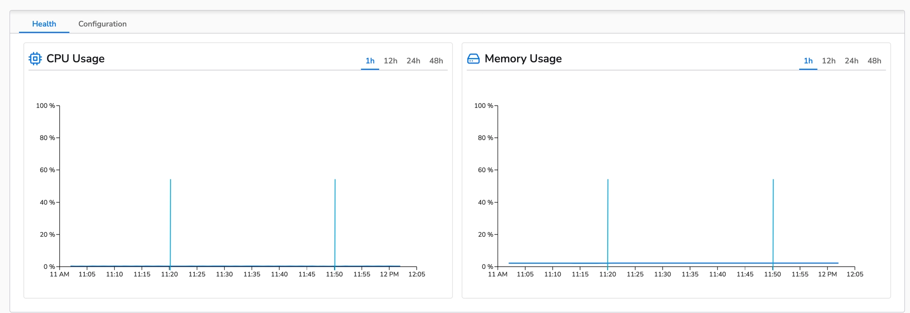910x313 pixels.
Task: Click the 11 AM label on CPU chart
Action: point(60,274)
